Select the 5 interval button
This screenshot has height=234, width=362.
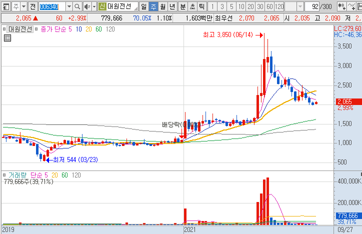click(231, 6)
